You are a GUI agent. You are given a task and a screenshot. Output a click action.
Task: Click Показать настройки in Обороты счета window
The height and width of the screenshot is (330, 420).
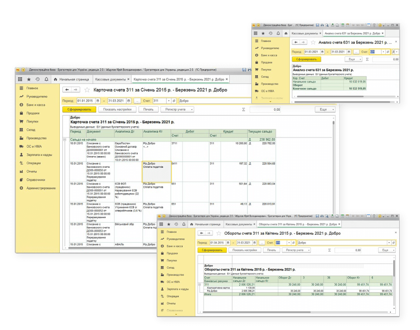(x=244, y=250)
